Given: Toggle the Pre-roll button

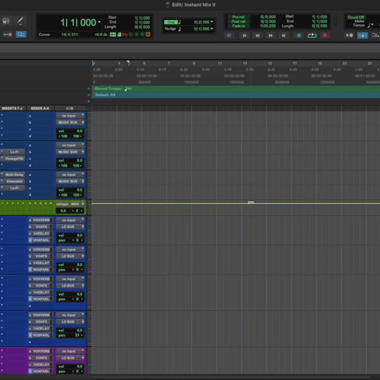Looking at the screenshot, I should [238, 17].
